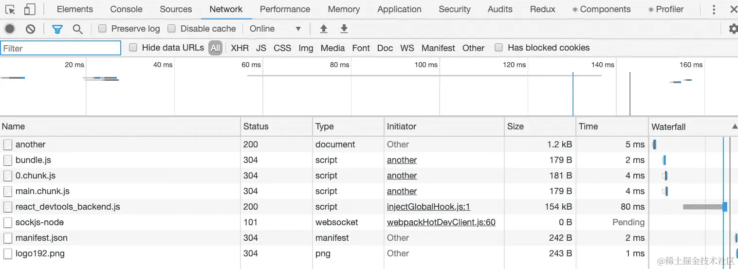The height and width of the screenshot is (269, 738).
Task: Switch to the Memory tab
Action: click(344, 9)
